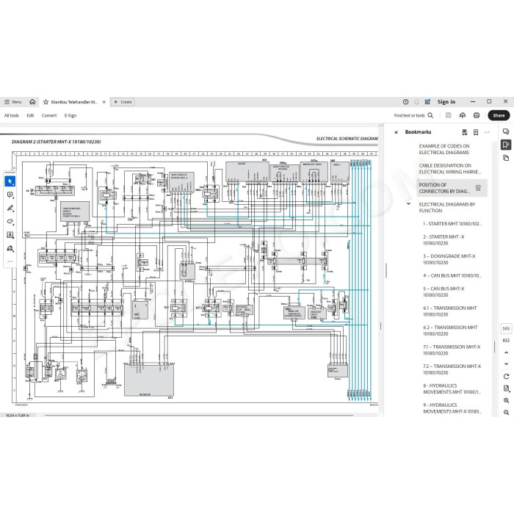Choose the Highlight pen tool
514x514 pixels.
tap(10, 208)
